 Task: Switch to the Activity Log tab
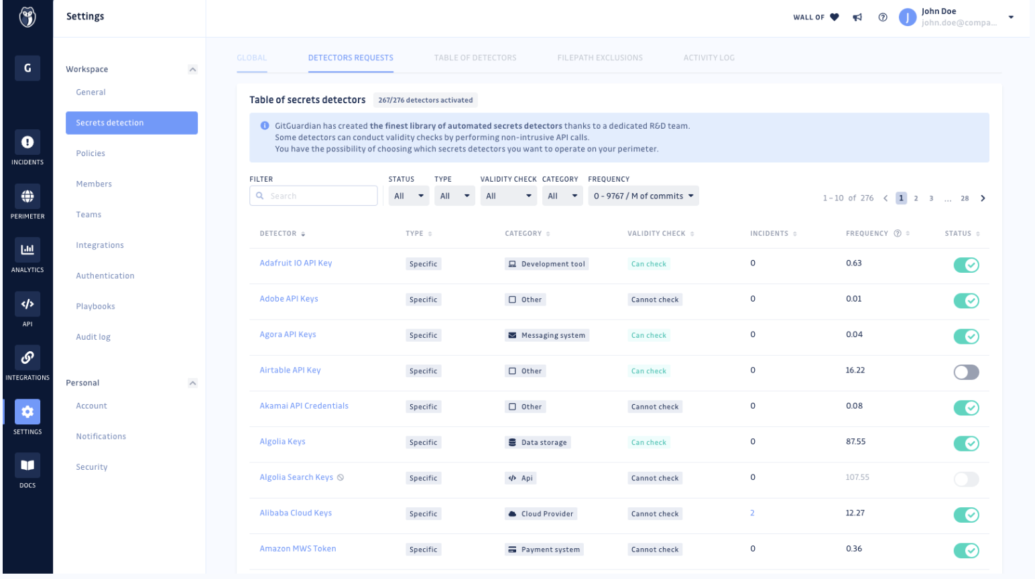click(709, 58)
